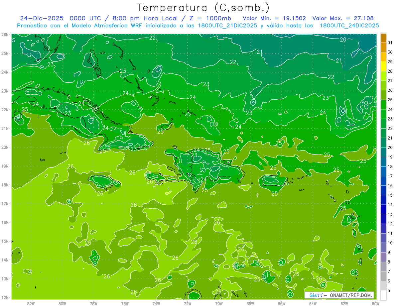Click the color scale label 8

pos(389,262)
